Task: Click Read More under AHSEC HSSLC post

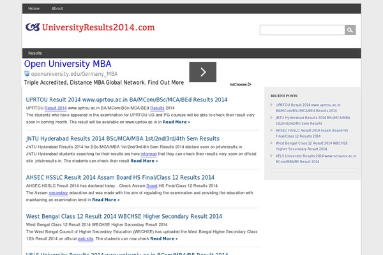Action: [106, 200]
